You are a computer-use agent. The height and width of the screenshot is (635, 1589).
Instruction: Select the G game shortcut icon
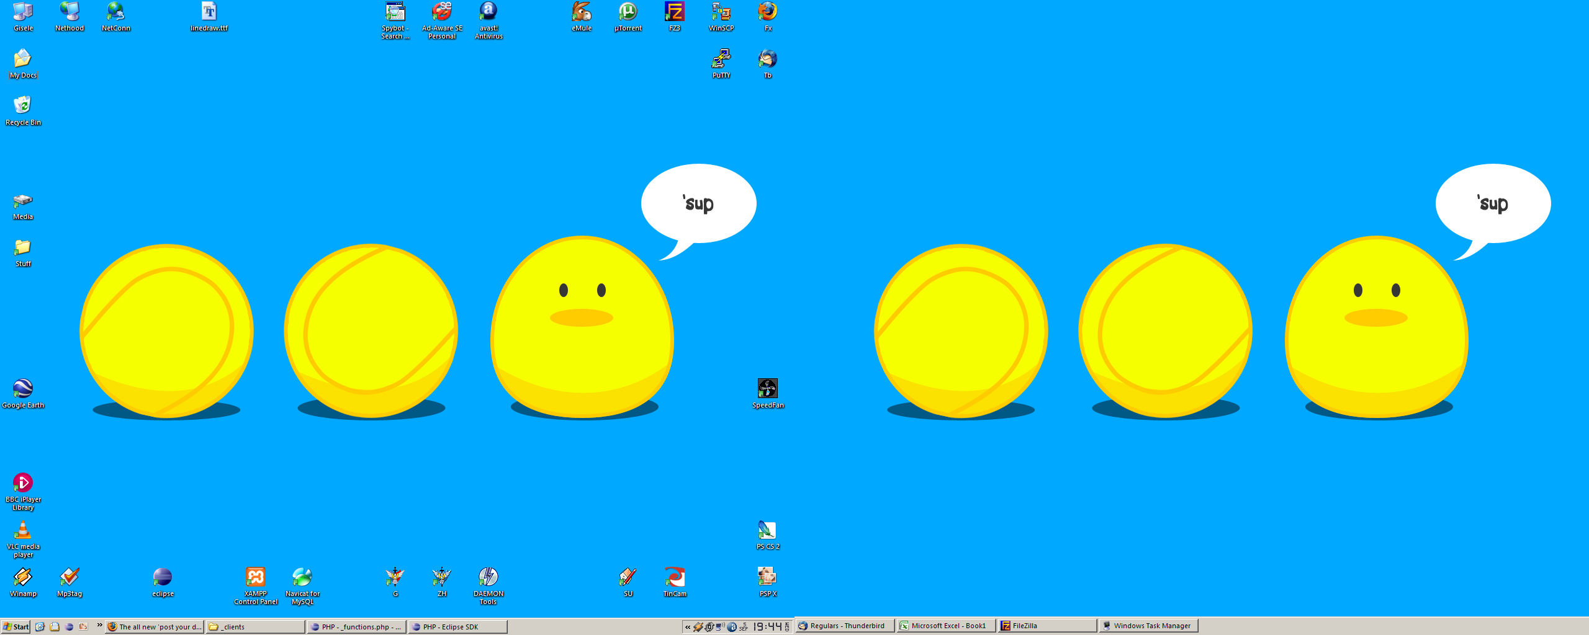click(x=395, y=582)
